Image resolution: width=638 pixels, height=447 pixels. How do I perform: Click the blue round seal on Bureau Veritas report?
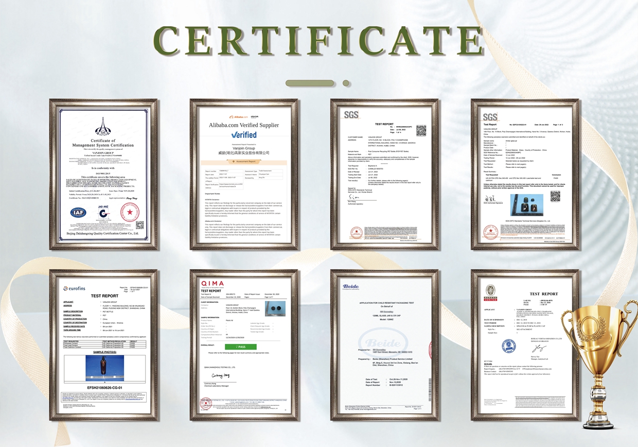pyautogui.click(x=509, y=346)
